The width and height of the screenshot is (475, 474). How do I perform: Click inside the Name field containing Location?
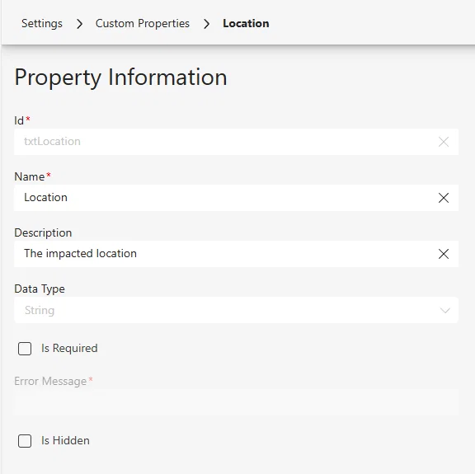tap(237, 198)
